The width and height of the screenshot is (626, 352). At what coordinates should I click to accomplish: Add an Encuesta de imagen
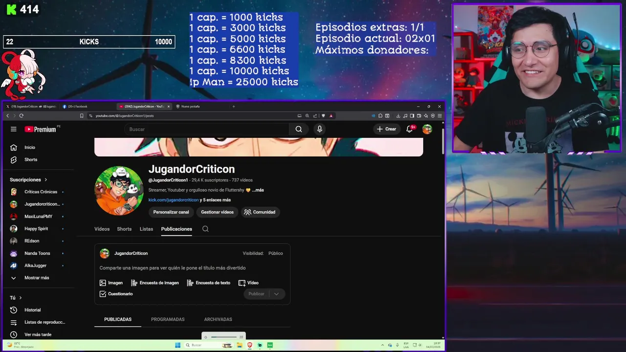pyautogui.click(x=155, y=283)
